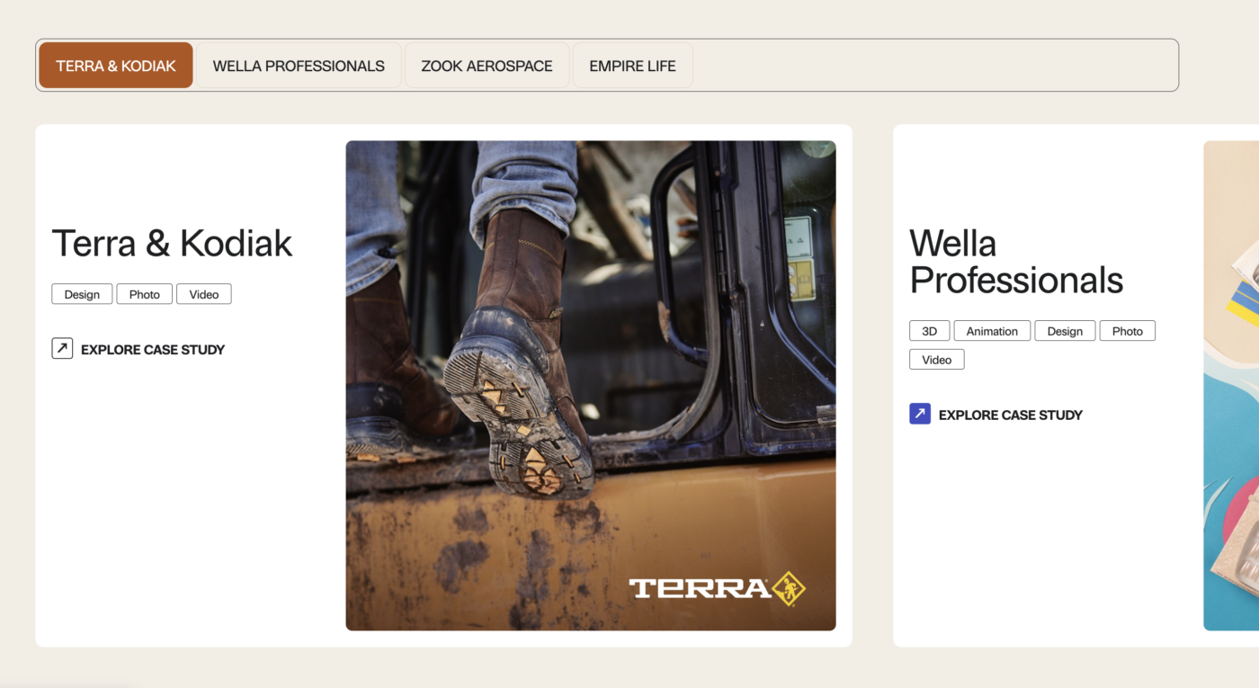Go to the EMPIRE LIFE tab
1259x688 pixels.
pyautogui.click(x=632, y=66)
